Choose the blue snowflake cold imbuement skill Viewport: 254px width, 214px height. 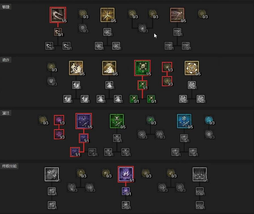tap(184, 121)
